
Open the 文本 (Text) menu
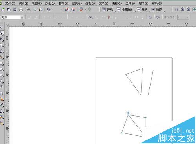point(103,3)
